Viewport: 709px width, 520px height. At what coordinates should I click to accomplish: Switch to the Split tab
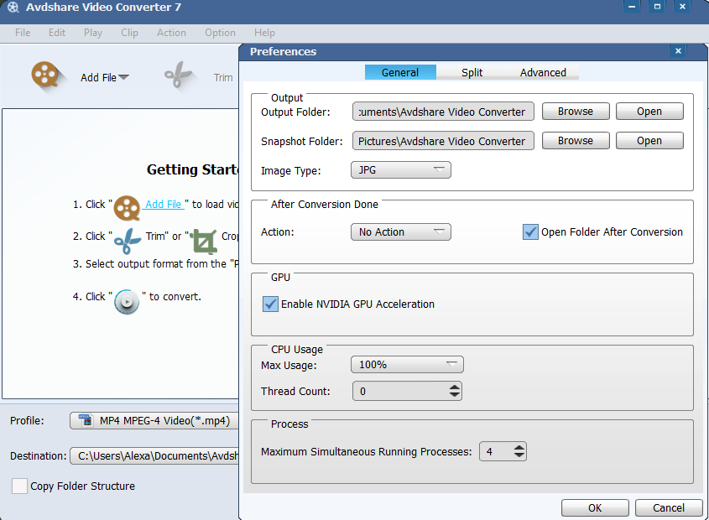tap(472, 72)
